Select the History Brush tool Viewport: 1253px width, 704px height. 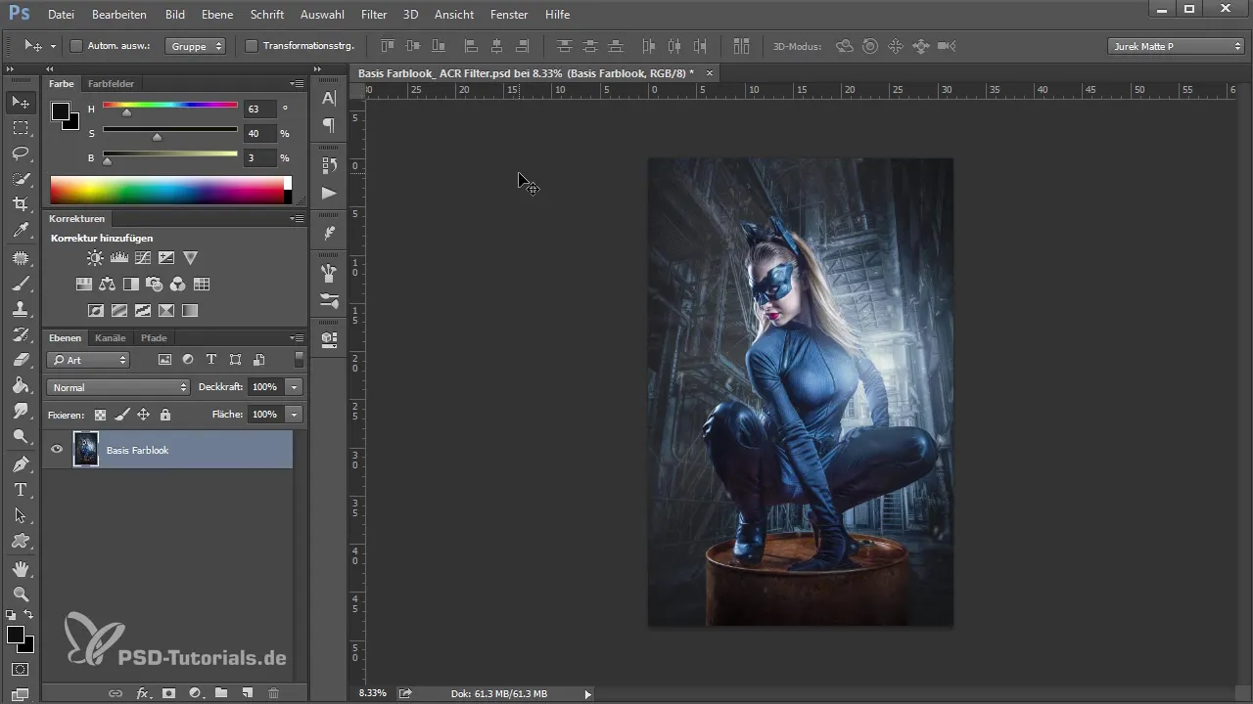point(21,334)
